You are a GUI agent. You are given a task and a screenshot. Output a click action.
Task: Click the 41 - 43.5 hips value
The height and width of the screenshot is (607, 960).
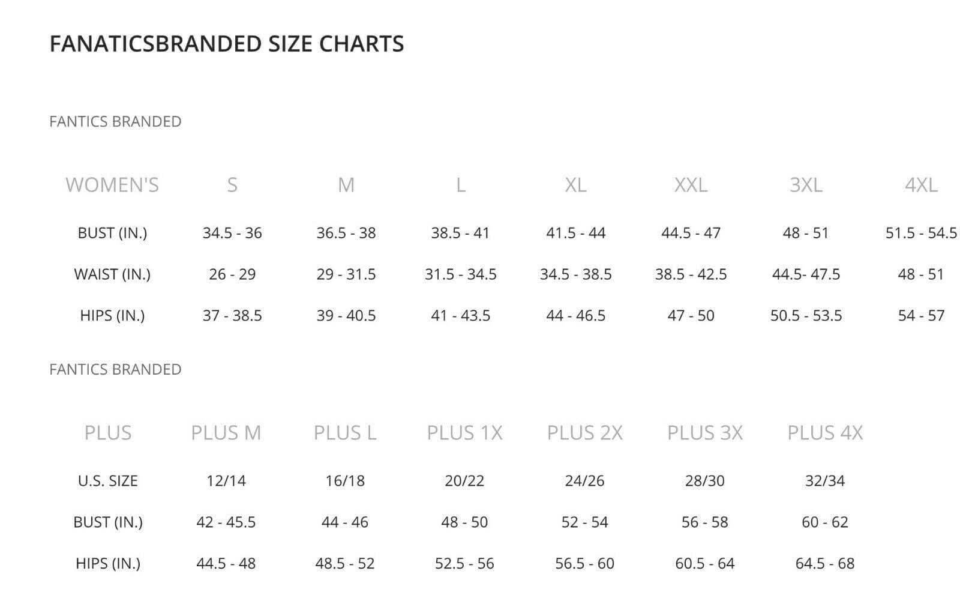[x=460, y=316]
